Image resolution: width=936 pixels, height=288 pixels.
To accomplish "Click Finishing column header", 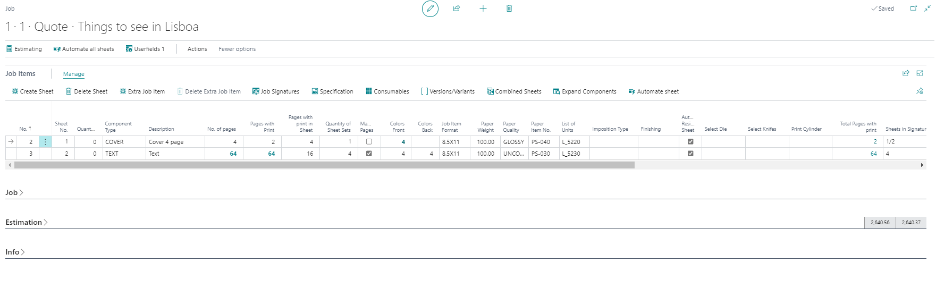I will pyautogui.click(x=651, y=129).
